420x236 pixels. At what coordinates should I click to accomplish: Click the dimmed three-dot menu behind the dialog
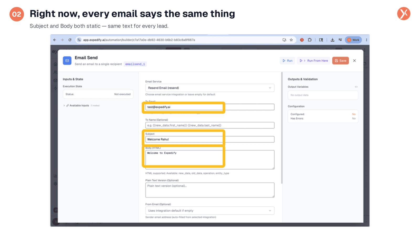tap(365, 50)
